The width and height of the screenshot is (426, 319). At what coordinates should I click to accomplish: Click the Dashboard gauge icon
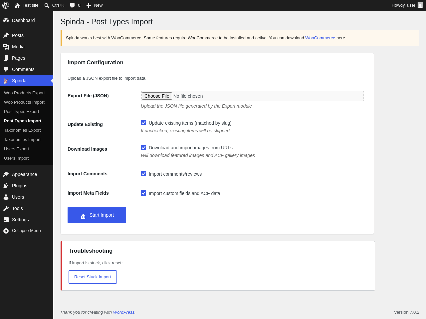(x=6, y=20)
